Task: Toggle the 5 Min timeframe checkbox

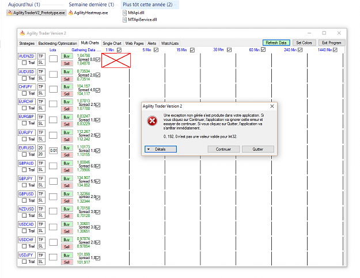Action: pyautogui.click(x=156, y=49)
